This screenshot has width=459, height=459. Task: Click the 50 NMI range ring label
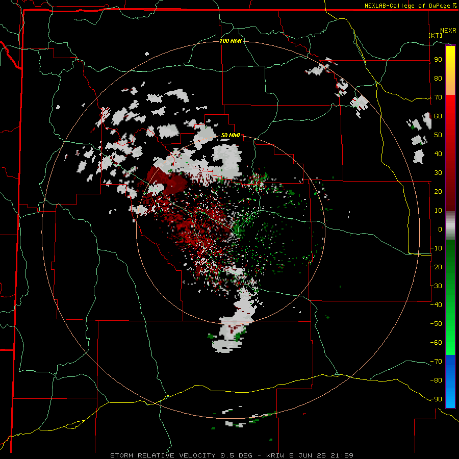pyautogui.click(x=231, y=135)
